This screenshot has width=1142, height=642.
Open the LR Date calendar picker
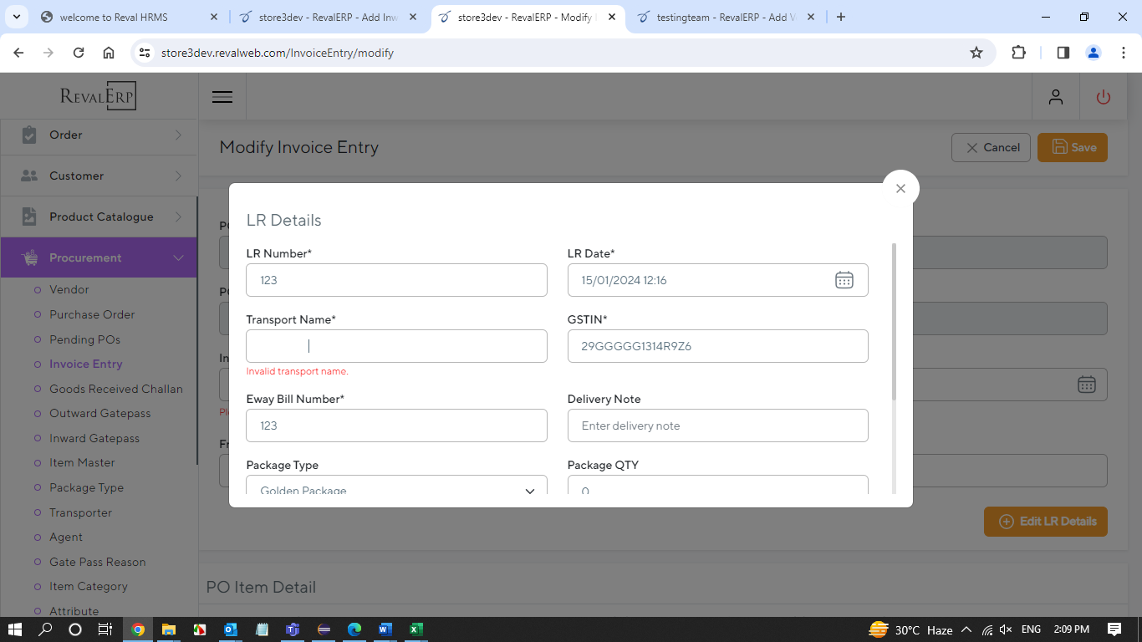click(x=844, y=280)
